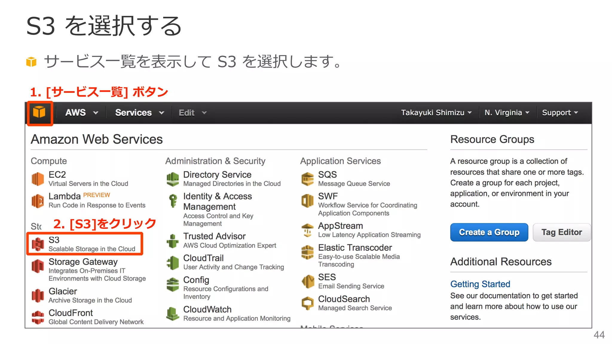This screenshot has height=344, width=612.
Task: Open the SQS service link
Action: click(x=328, y=174)
